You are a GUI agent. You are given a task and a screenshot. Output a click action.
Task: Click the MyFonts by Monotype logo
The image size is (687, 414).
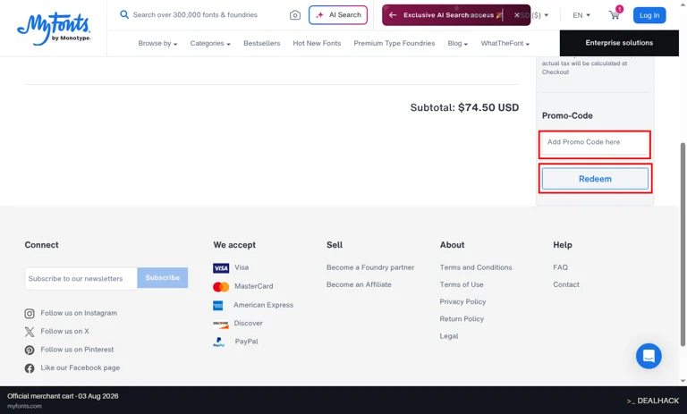pyautogui.click(x=54, y=29)
